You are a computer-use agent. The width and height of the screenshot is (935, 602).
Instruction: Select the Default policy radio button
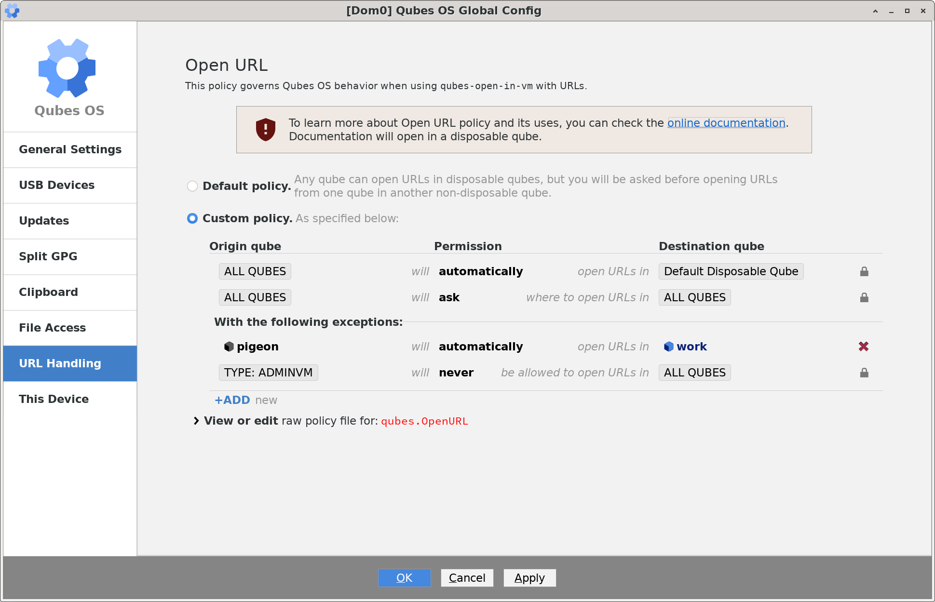(192, 186)
